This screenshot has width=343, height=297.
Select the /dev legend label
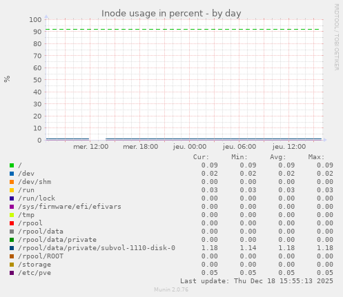26,174
